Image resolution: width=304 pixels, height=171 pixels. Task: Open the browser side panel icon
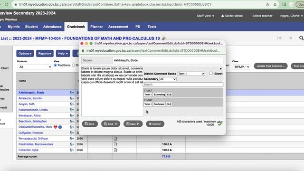[x=284, y=4]
